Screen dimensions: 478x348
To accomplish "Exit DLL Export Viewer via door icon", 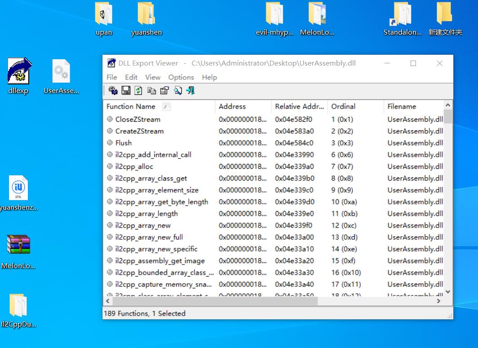I will coord(190,90).
